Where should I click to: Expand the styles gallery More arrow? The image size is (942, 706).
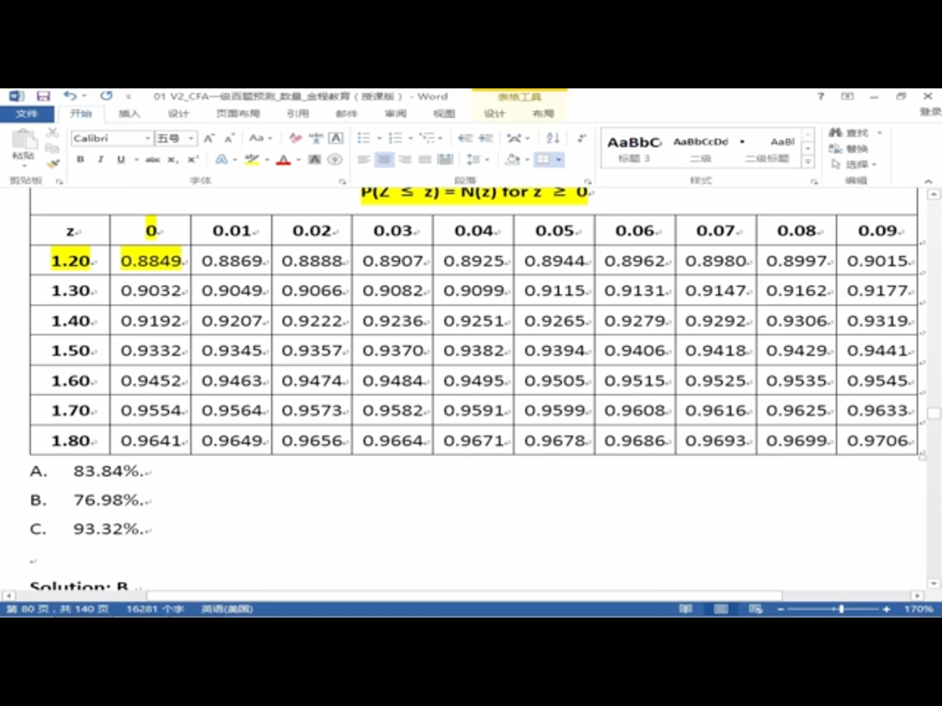point(808,162)
